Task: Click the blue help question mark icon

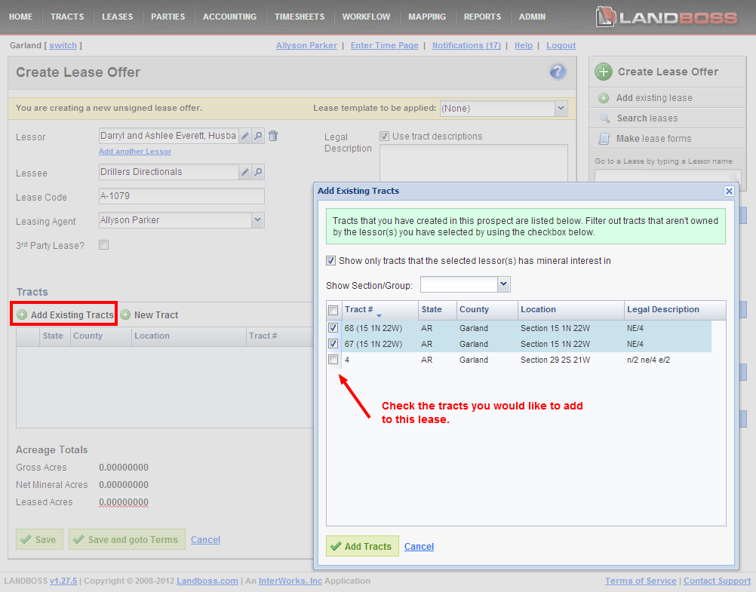Action: [x=558, y=72]
